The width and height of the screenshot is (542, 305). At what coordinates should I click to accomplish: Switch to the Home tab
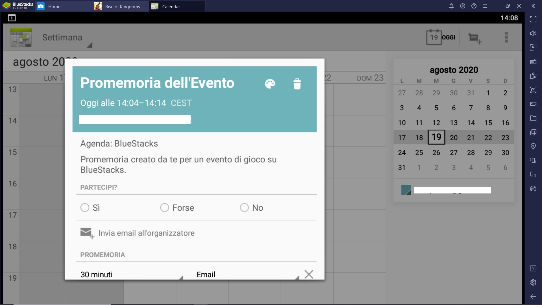coord(64,6)
